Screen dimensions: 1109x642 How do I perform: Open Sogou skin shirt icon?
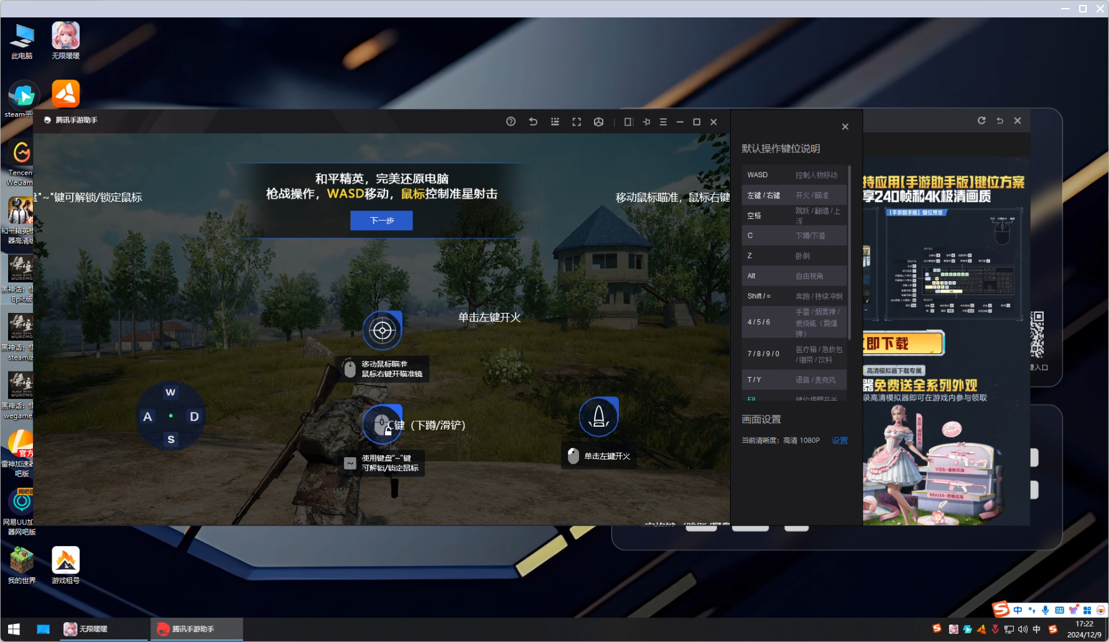click(1074, 610)
